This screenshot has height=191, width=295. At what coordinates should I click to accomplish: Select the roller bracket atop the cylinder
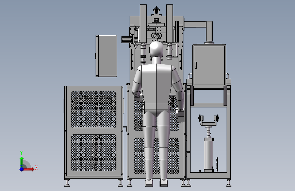pos(209,120)
